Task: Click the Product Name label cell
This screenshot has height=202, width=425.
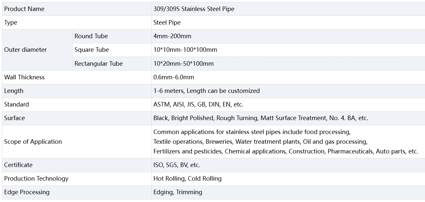Action: tap(24, 9)
